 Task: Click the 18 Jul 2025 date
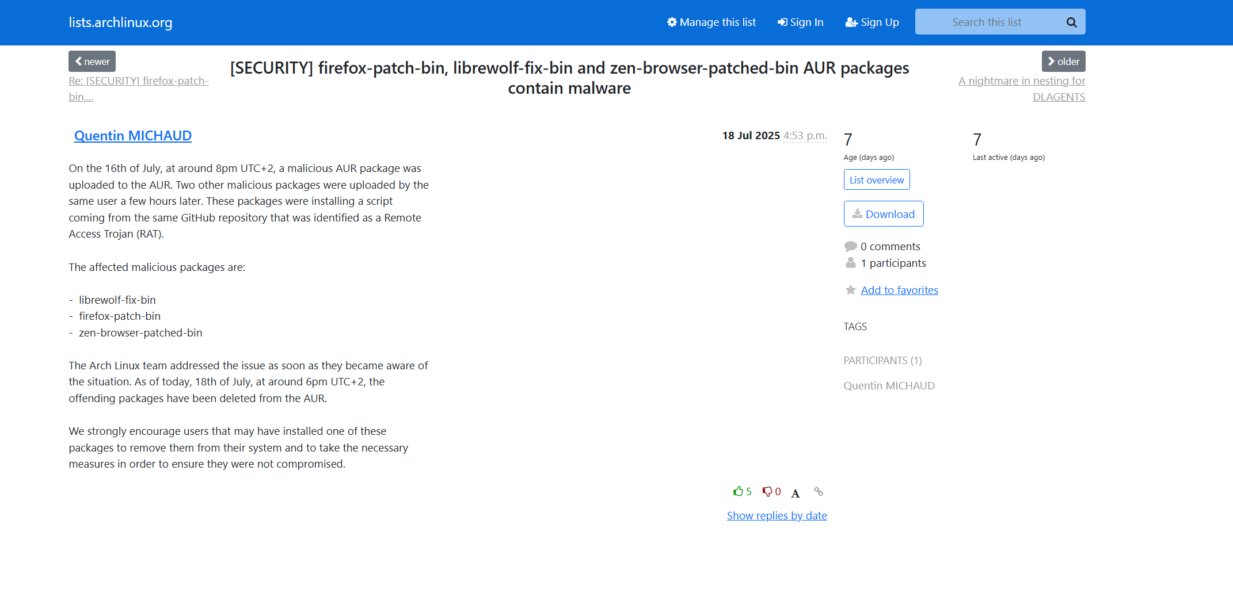(751, 136)
